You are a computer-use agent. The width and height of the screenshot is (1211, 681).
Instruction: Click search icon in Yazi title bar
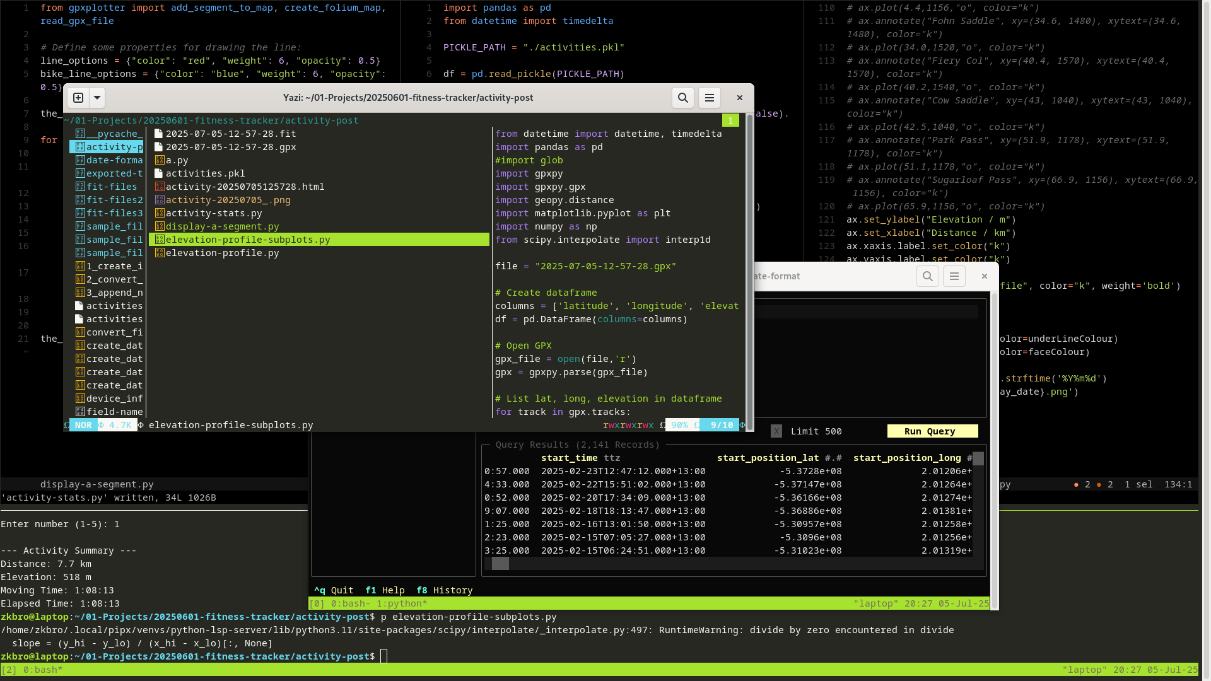[682, 98]
